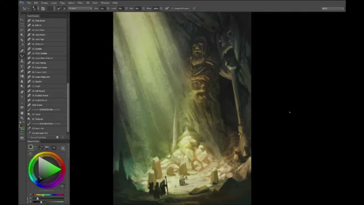Select the Hand tool

(22, 113)
